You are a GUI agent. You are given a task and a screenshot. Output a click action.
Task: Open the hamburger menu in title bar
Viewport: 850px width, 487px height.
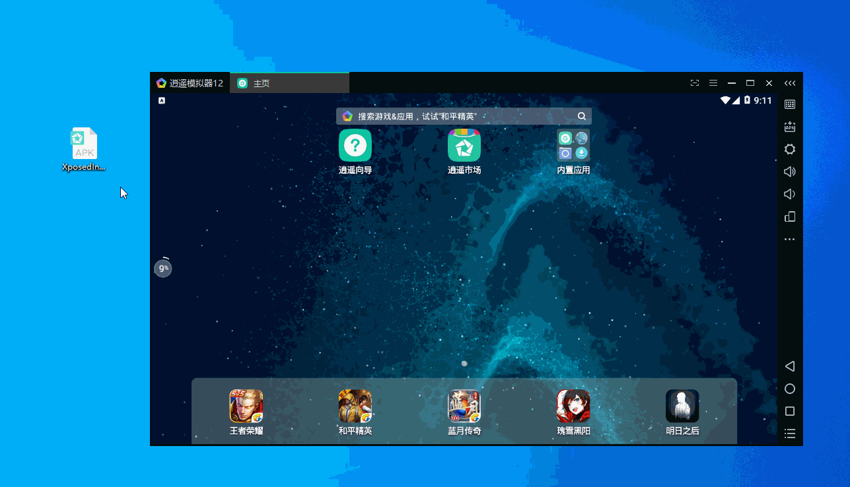[713, 83]
